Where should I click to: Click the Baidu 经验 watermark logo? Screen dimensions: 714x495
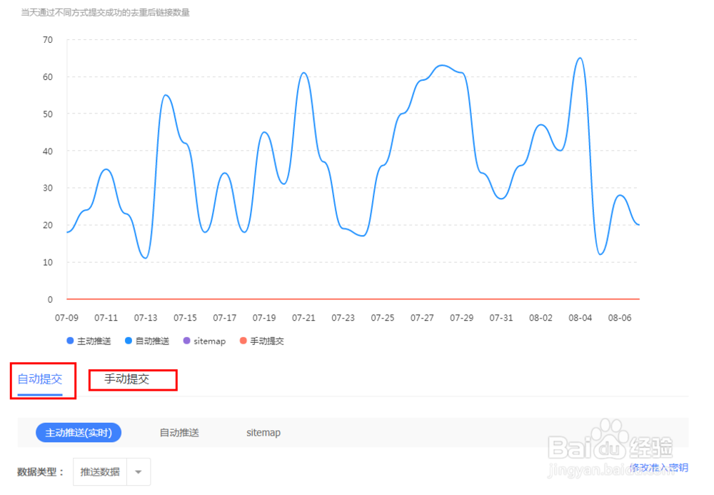click(x=610, y=446)
